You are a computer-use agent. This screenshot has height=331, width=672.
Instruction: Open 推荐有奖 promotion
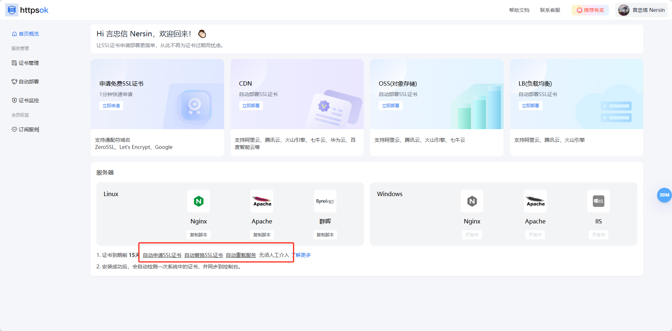tap(590, 10)
